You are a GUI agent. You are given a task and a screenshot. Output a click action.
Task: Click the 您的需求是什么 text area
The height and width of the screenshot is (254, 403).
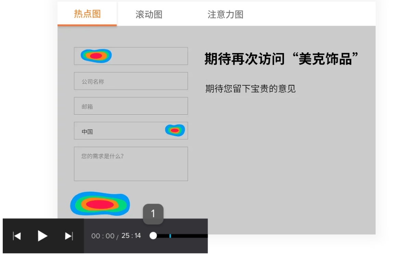131,163
